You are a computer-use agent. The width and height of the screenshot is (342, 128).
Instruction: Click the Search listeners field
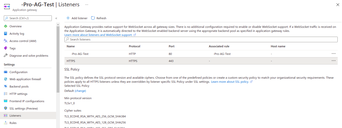click(201, 39)
